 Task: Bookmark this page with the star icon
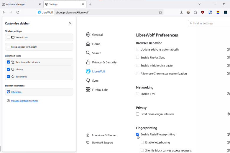point(160,12)
